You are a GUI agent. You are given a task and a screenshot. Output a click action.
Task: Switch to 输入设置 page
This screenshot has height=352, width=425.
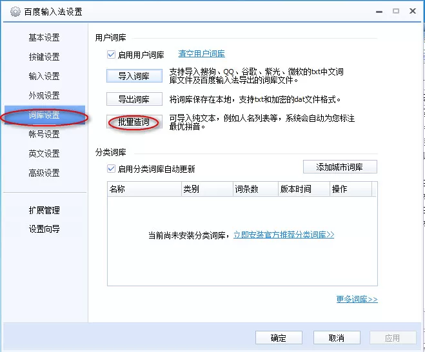click(44, 76)
